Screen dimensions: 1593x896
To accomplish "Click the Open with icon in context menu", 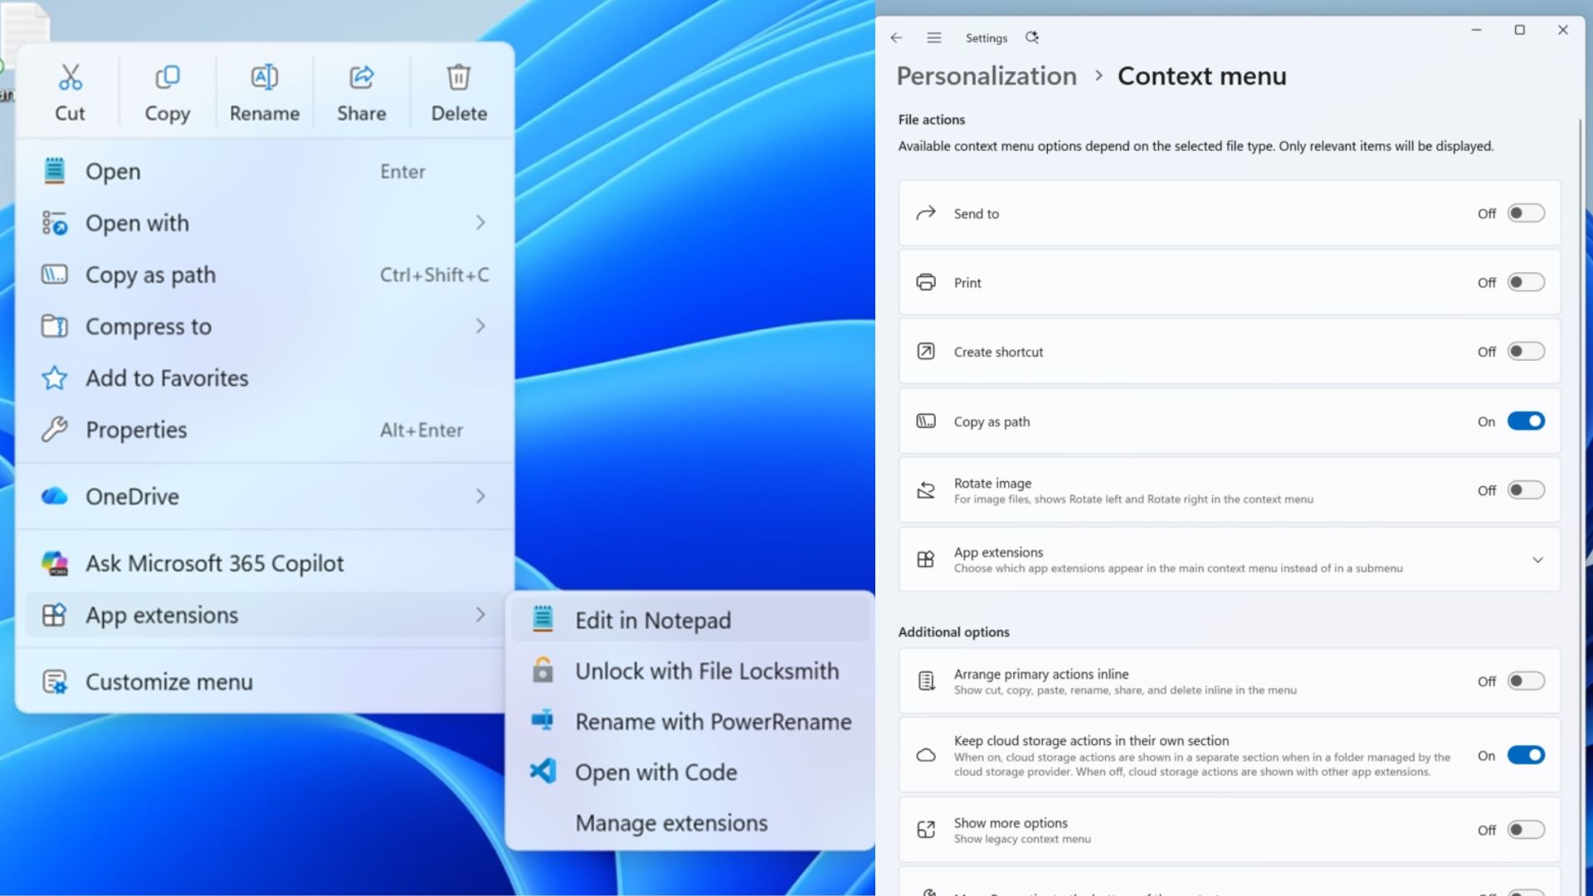I will click(x=55, y=222).
